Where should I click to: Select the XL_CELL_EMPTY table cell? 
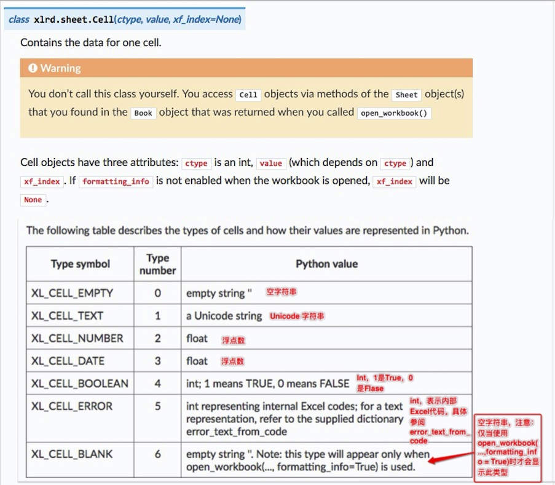[72, 293]
